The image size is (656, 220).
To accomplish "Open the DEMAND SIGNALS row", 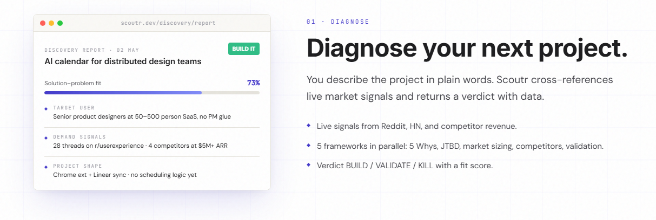I will tap(152, 141).
